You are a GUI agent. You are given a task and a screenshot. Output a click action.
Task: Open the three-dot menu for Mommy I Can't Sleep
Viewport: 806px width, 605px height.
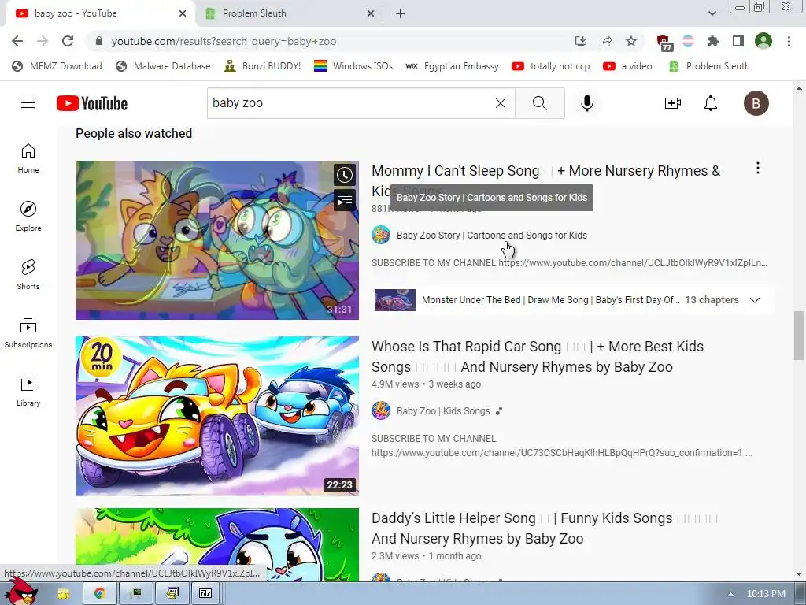coord(758,168)
